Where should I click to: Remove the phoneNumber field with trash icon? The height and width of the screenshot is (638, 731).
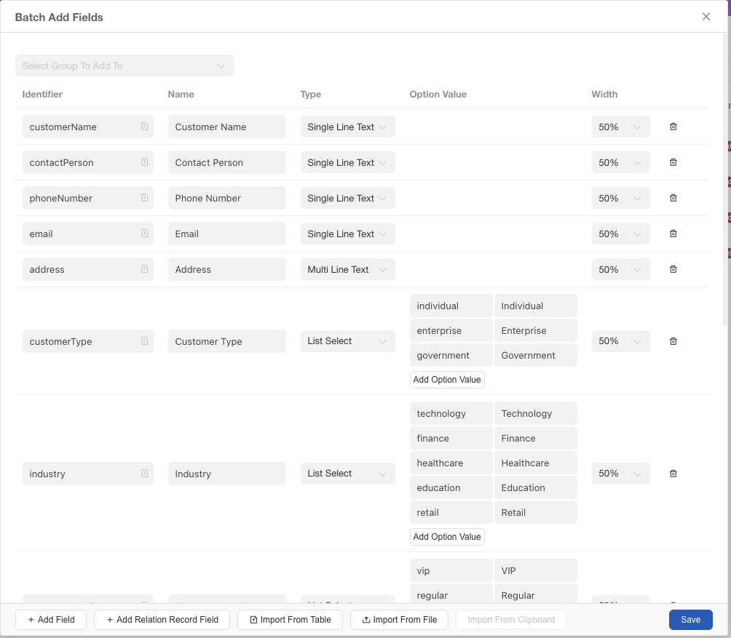(x=673, y=198)
